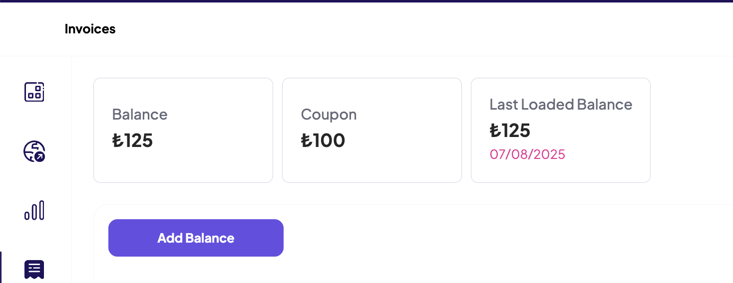Viewport: 733px width, 283px height.
Task: Open the dashboard grid sidebar icon
Action: [34, 92]
